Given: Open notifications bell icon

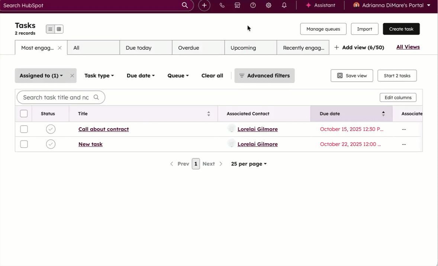Looking at the screenshot, I should coord(284,5).
